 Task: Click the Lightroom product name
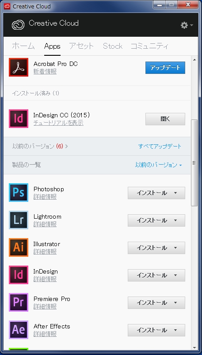(x=47, y=216)
